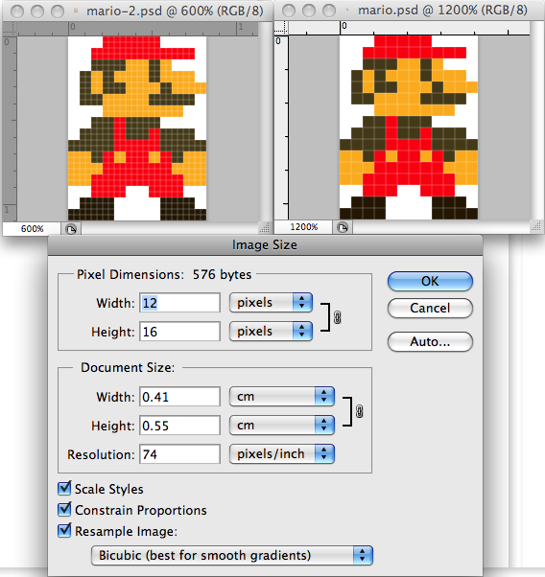Click the 600% zoom field in mario-2.psd
Image resolution: width=545 pixels, height=577 pixels.
(32, 228)
